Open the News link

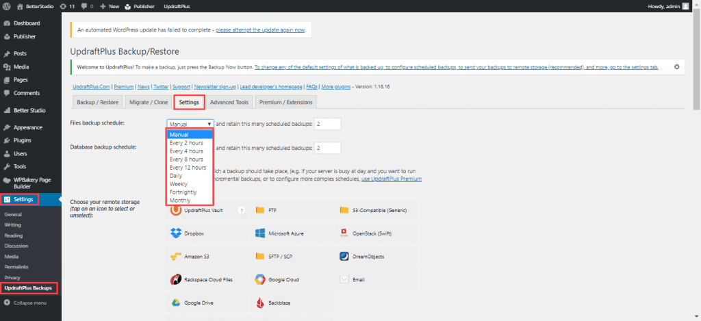tap(144, 87)
